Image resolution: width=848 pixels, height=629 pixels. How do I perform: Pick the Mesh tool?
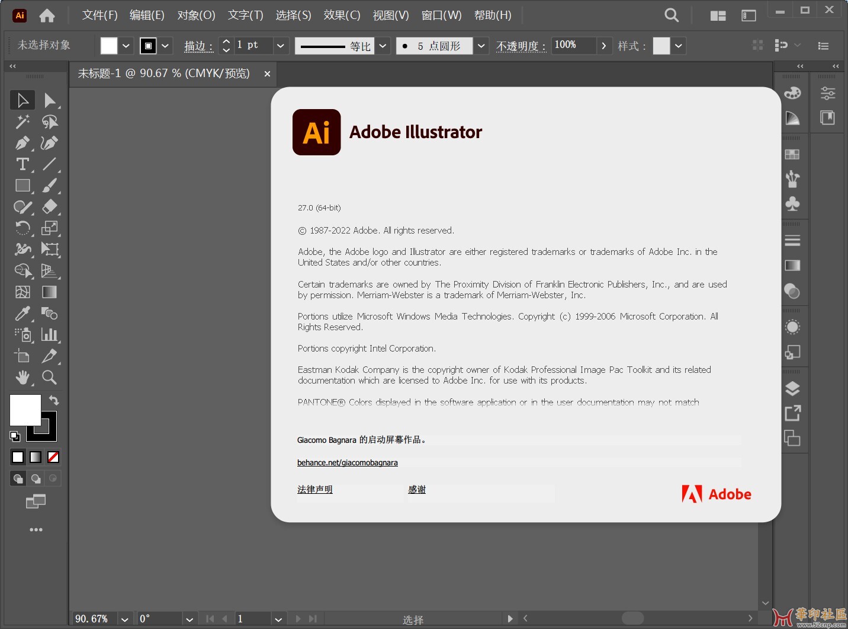point(23,292)
